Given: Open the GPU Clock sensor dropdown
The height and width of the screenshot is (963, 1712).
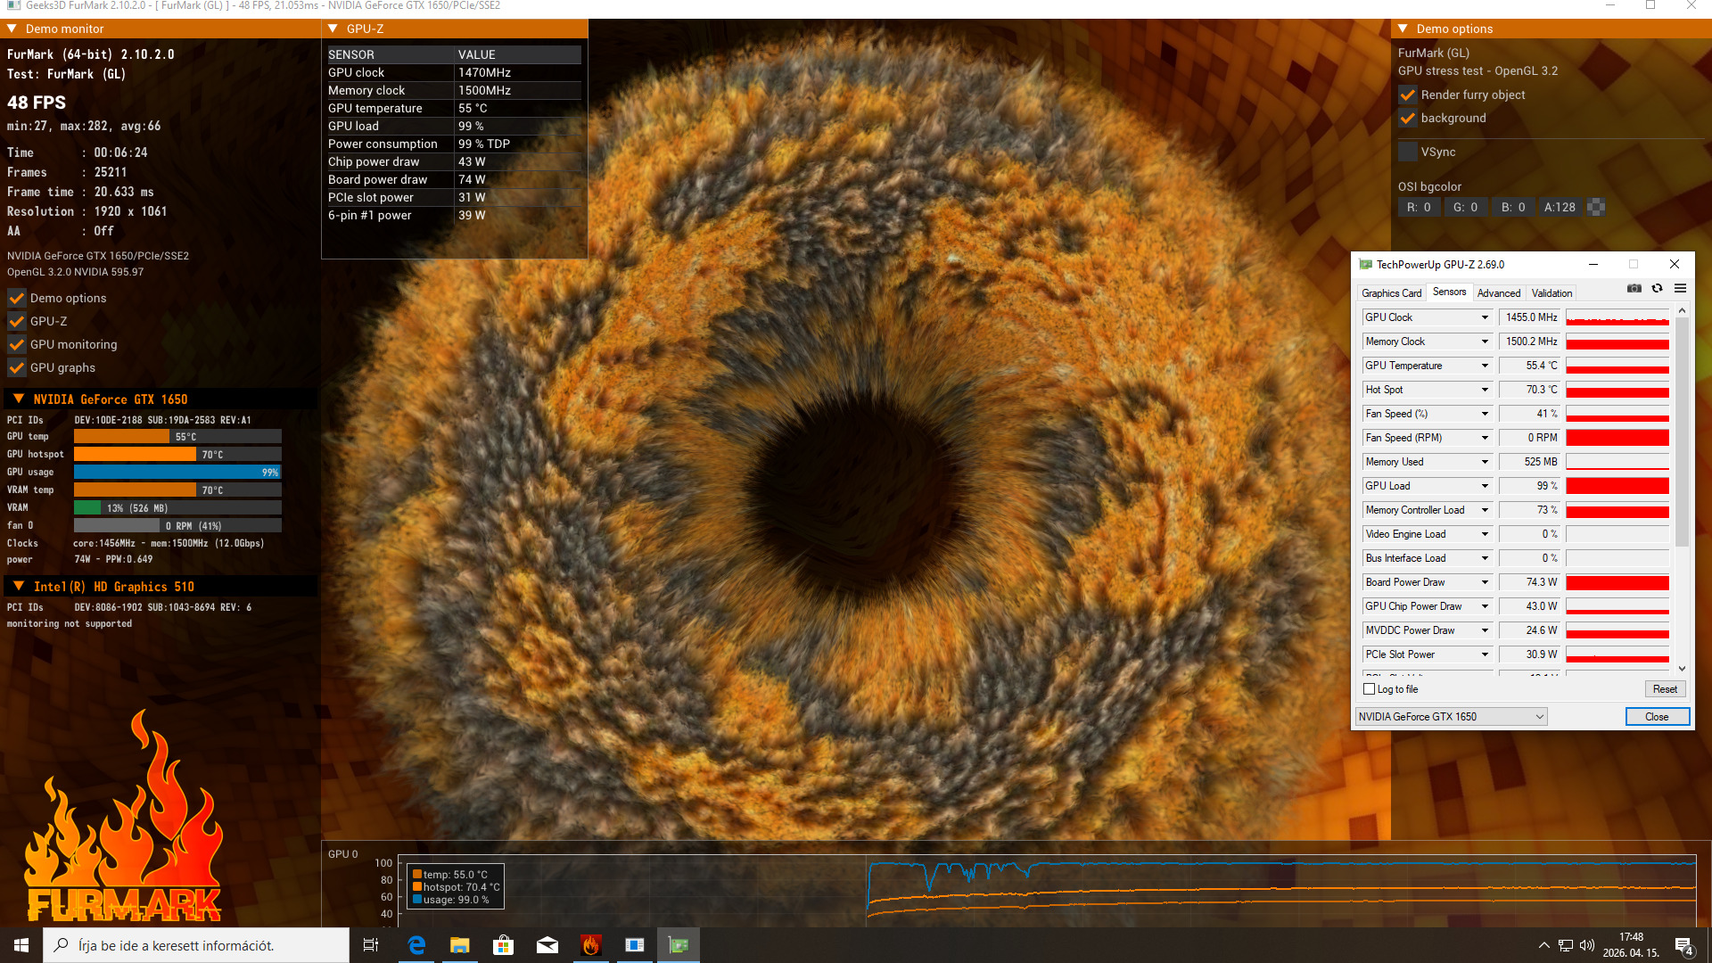Looking at the screenshot, I should [1485, 317].
